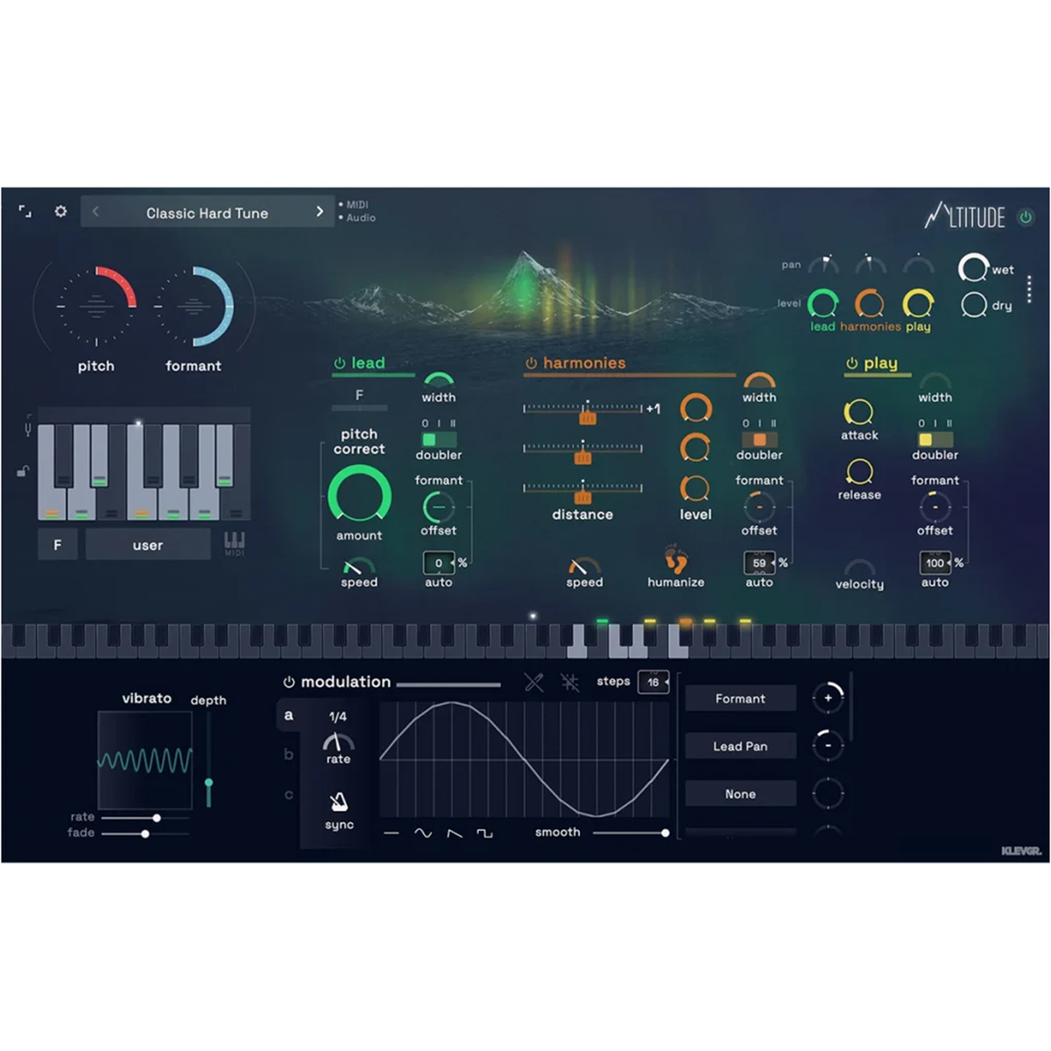Click the expand window corners icon
The width and height of the screenshot is (1051, 1051).
tap(25, 212)
